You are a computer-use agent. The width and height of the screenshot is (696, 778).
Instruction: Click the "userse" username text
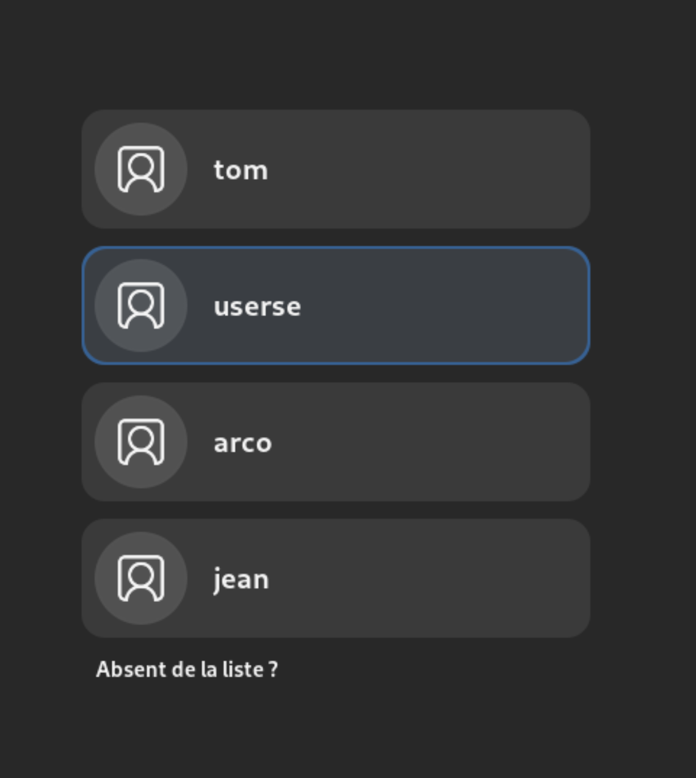(257, 307)
